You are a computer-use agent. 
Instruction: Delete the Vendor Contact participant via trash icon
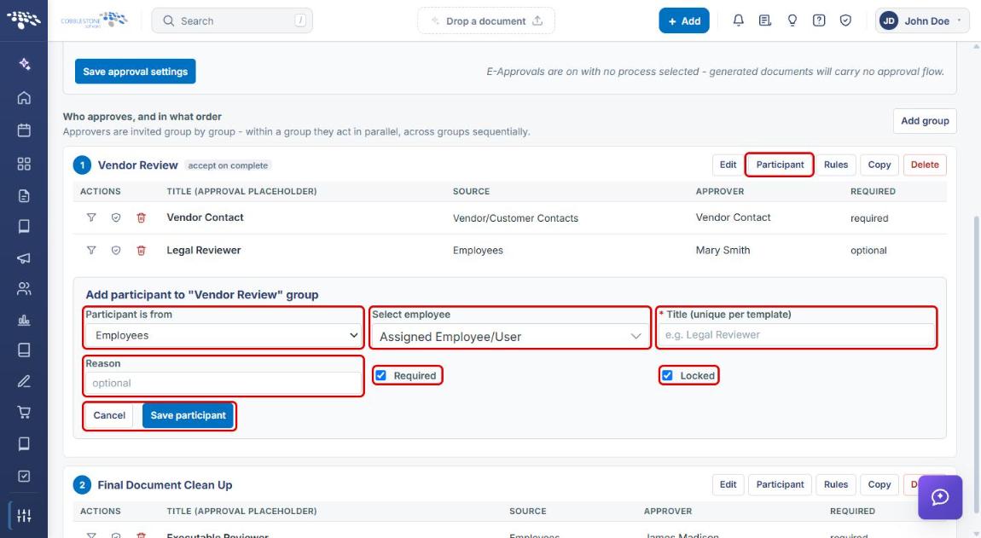click(142, 217)
